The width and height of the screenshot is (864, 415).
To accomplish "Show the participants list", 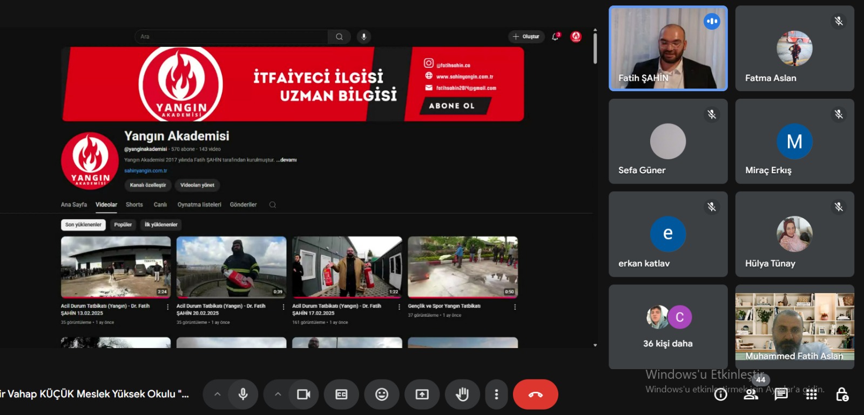I will pyautogui.click(x=751, y=394).
